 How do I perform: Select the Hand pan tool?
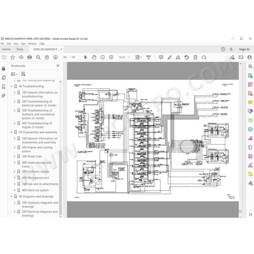[94, 57]
